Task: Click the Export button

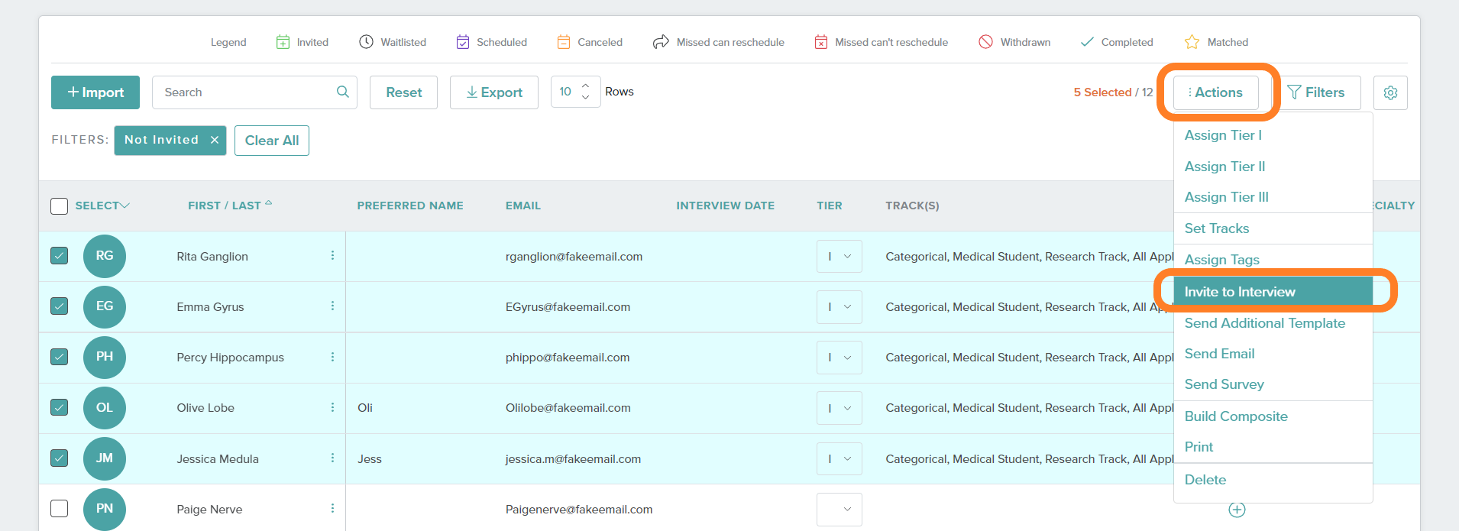Action: [494, 92]
